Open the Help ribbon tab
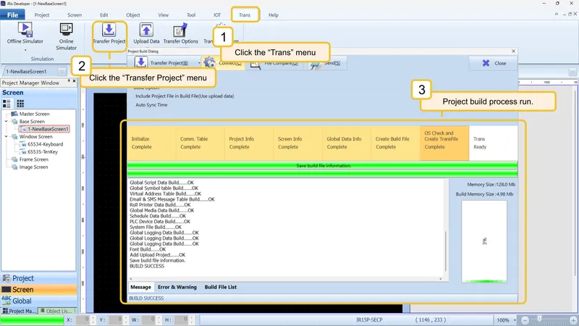The height and width of the screenshot is (326, 579). click(x=274, y=15)
